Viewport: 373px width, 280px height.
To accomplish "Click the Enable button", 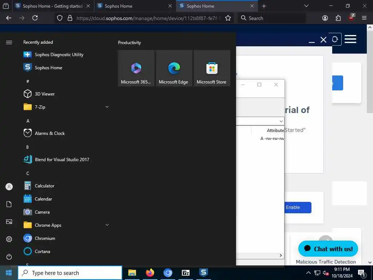I will (298, 207).
